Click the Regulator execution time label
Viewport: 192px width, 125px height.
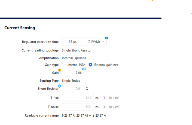pos(41,42)
